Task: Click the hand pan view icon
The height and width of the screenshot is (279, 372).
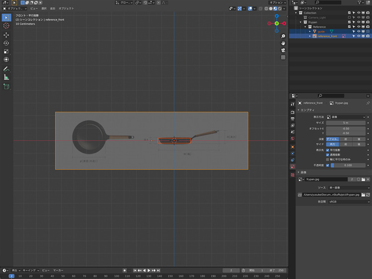Action: (283, 43)
